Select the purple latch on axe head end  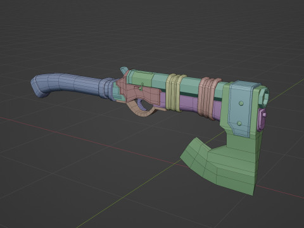262,119
